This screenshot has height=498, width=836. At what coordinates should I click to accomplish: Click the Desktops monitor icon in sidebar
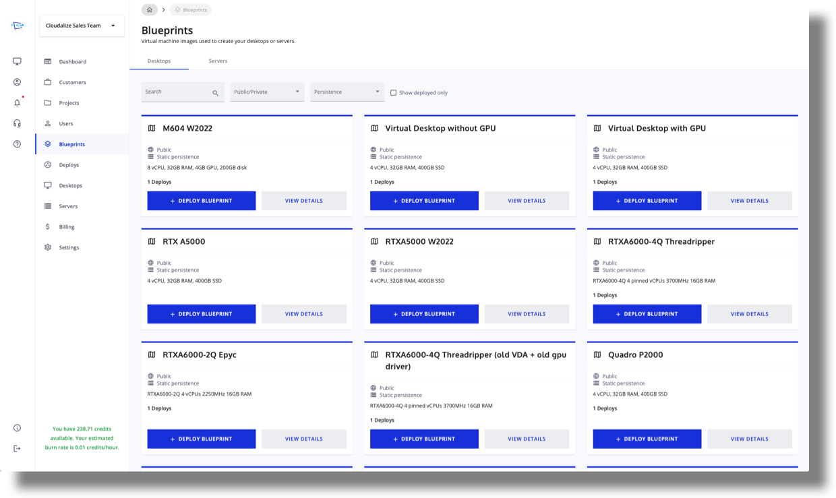(x=48, y=185)
